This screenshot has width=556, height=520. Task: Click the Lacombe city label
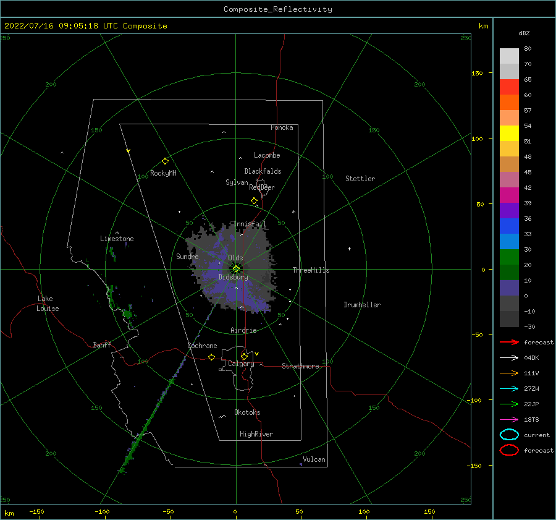267,155
